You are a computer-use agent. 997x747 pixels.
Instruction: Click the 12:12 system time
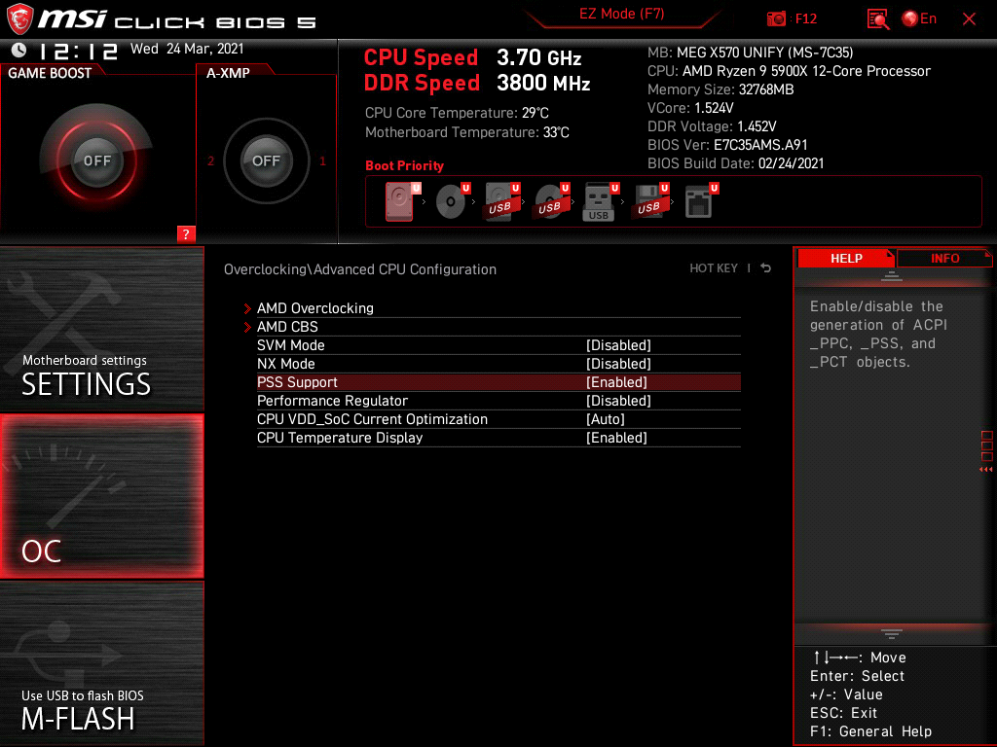pyautogui.click(x=78, y=51)
